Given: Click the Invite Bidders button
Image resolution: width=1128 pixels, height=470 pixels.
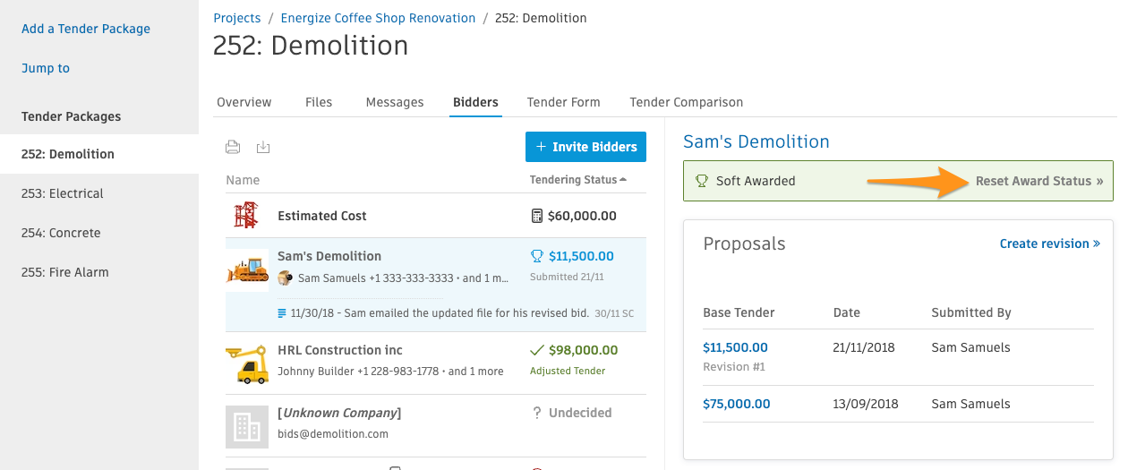Looking at the screenshot, I should point(585,147).
